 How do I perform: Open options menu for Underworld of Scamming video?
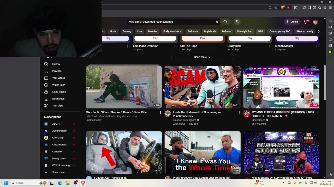pos(239,112)
